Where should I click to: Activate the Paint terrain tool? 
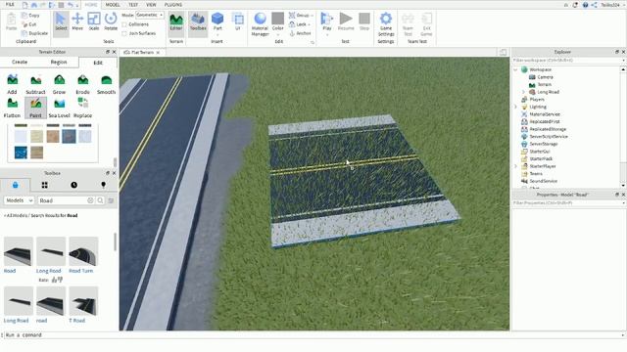point(35,108)
